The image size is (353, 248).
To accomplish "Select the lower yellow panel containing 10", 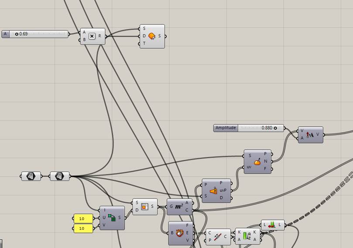I will (x=83, y=228).
